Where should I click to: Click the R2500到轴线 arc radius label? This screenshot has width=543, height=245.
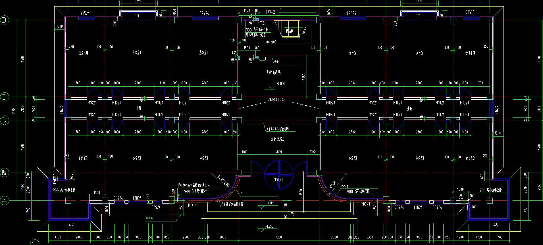pyautogui.click(x=223, y=181)
